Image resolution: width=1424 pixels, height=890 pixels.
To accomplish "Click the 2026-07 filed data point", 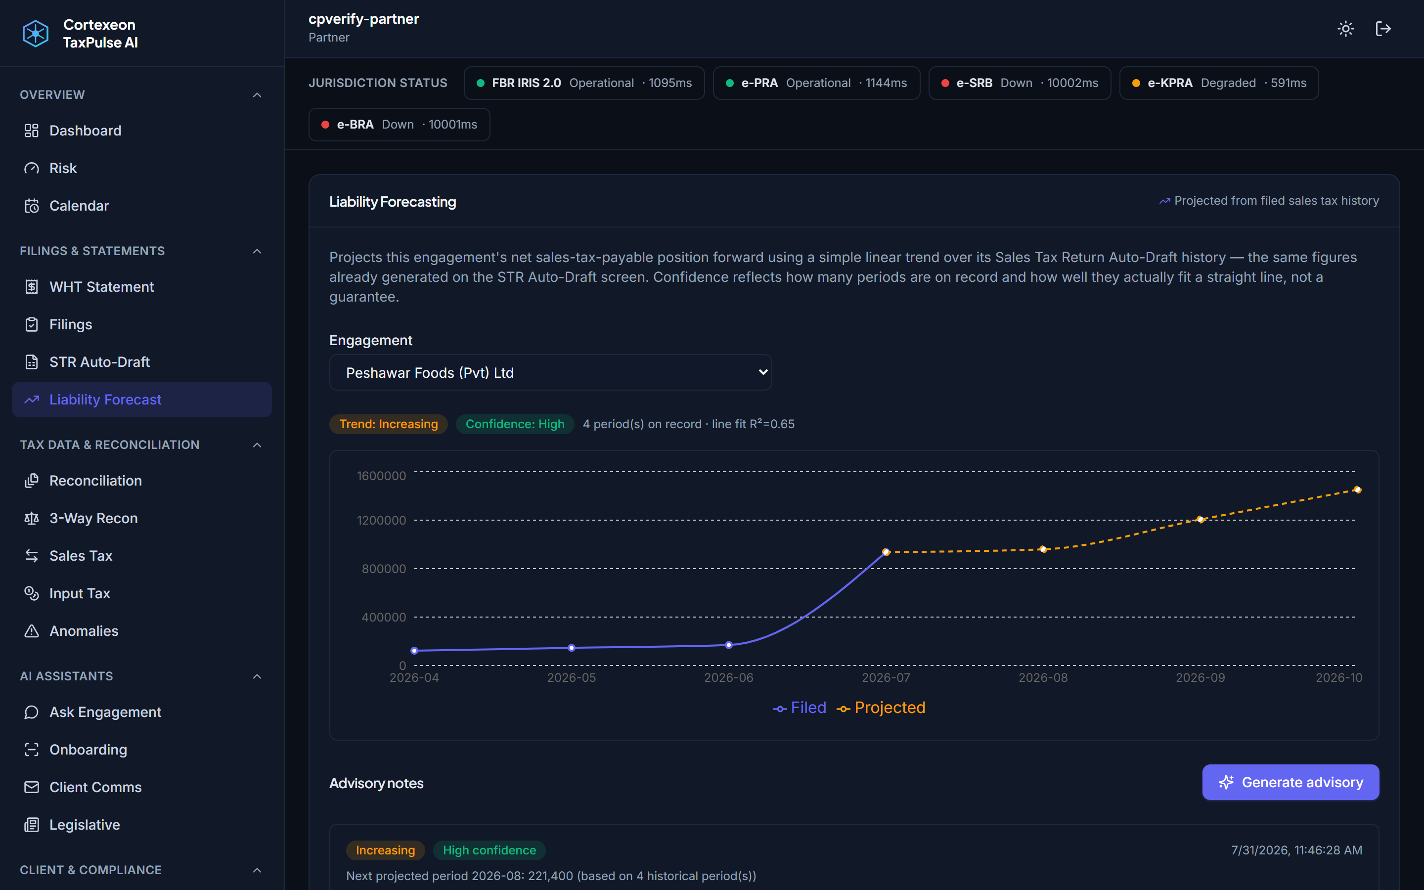I will pos(886,552).
